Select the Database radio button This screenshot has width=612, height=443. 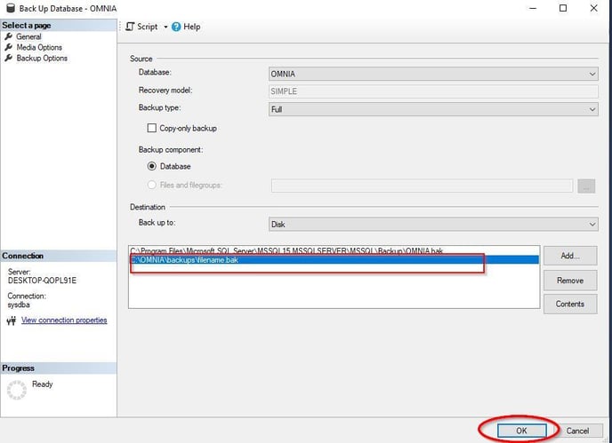pyautogui.click(x=152, y=166)
